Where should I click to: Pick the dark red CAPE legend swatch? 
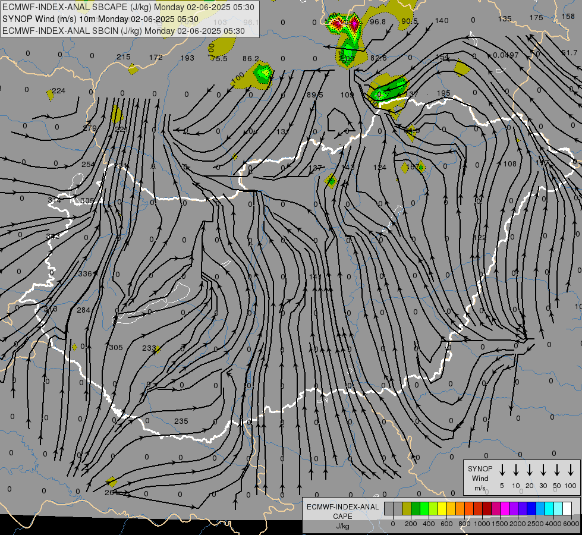tap(487, 509)
